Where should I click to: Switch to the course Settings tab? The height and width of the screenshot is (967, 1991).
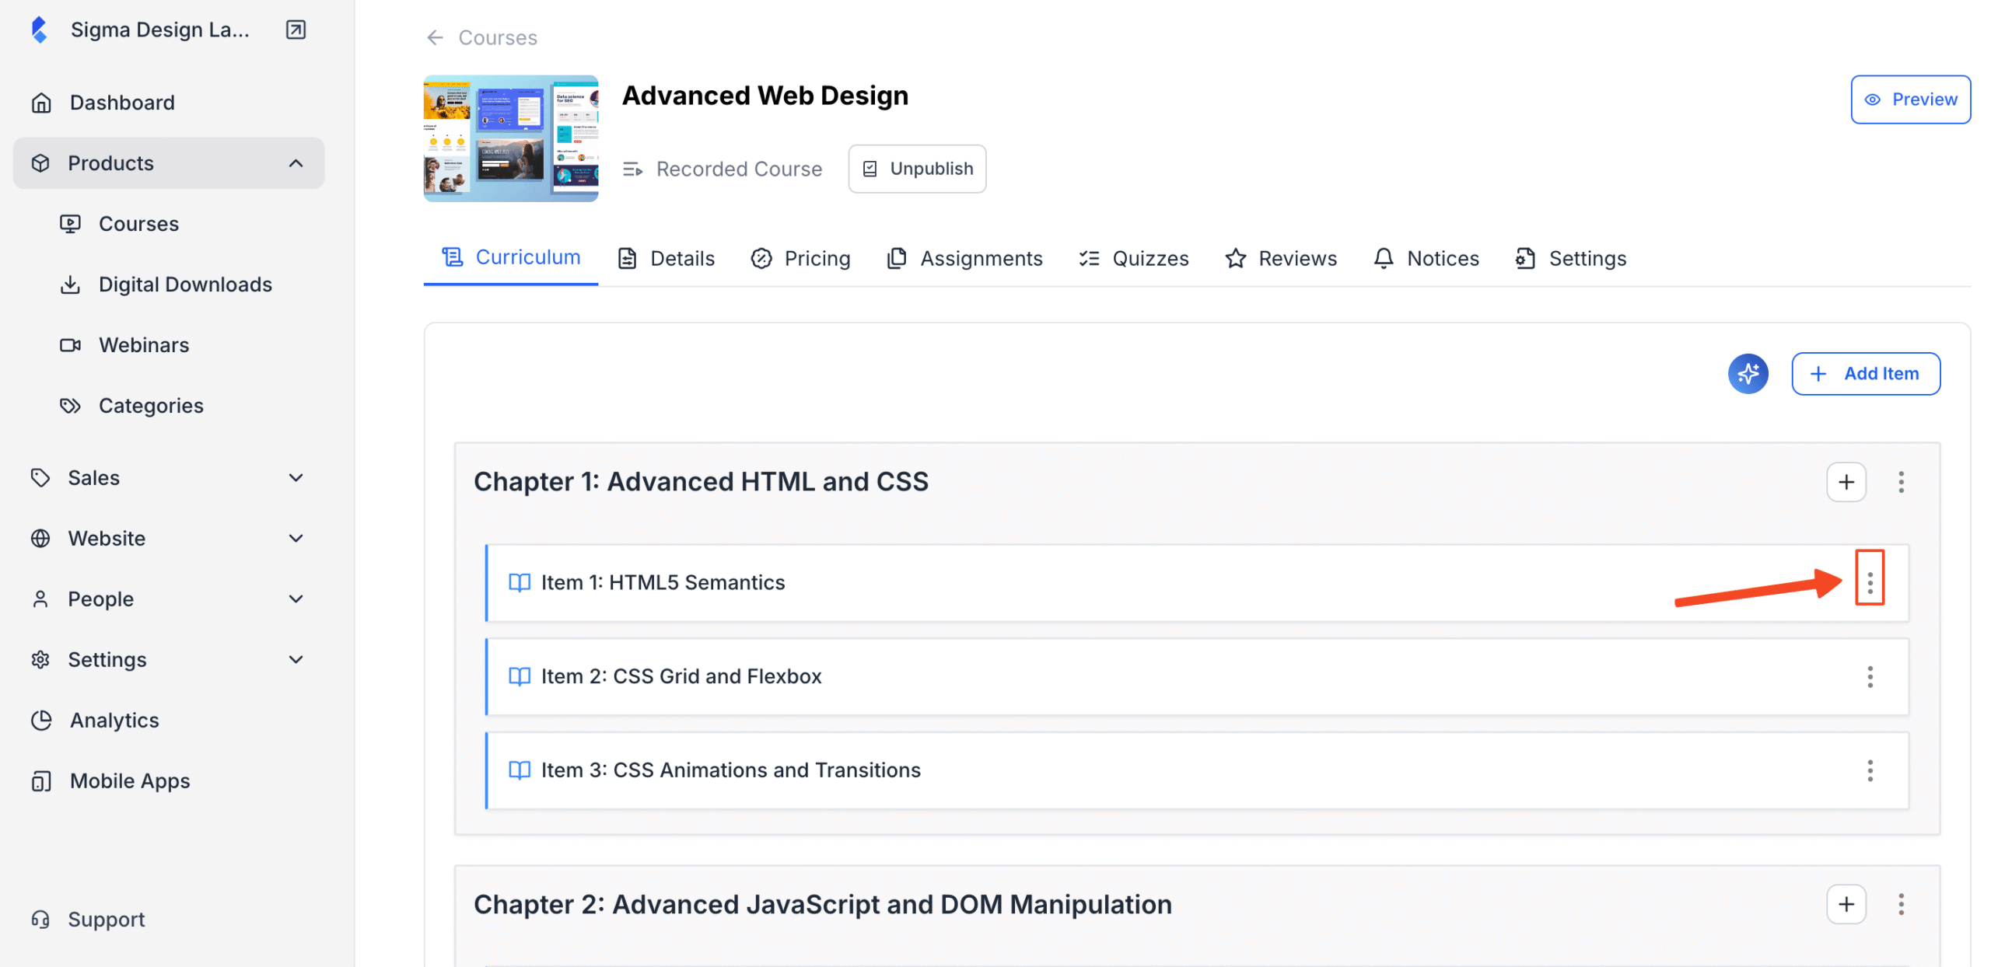click(1570, 258)
